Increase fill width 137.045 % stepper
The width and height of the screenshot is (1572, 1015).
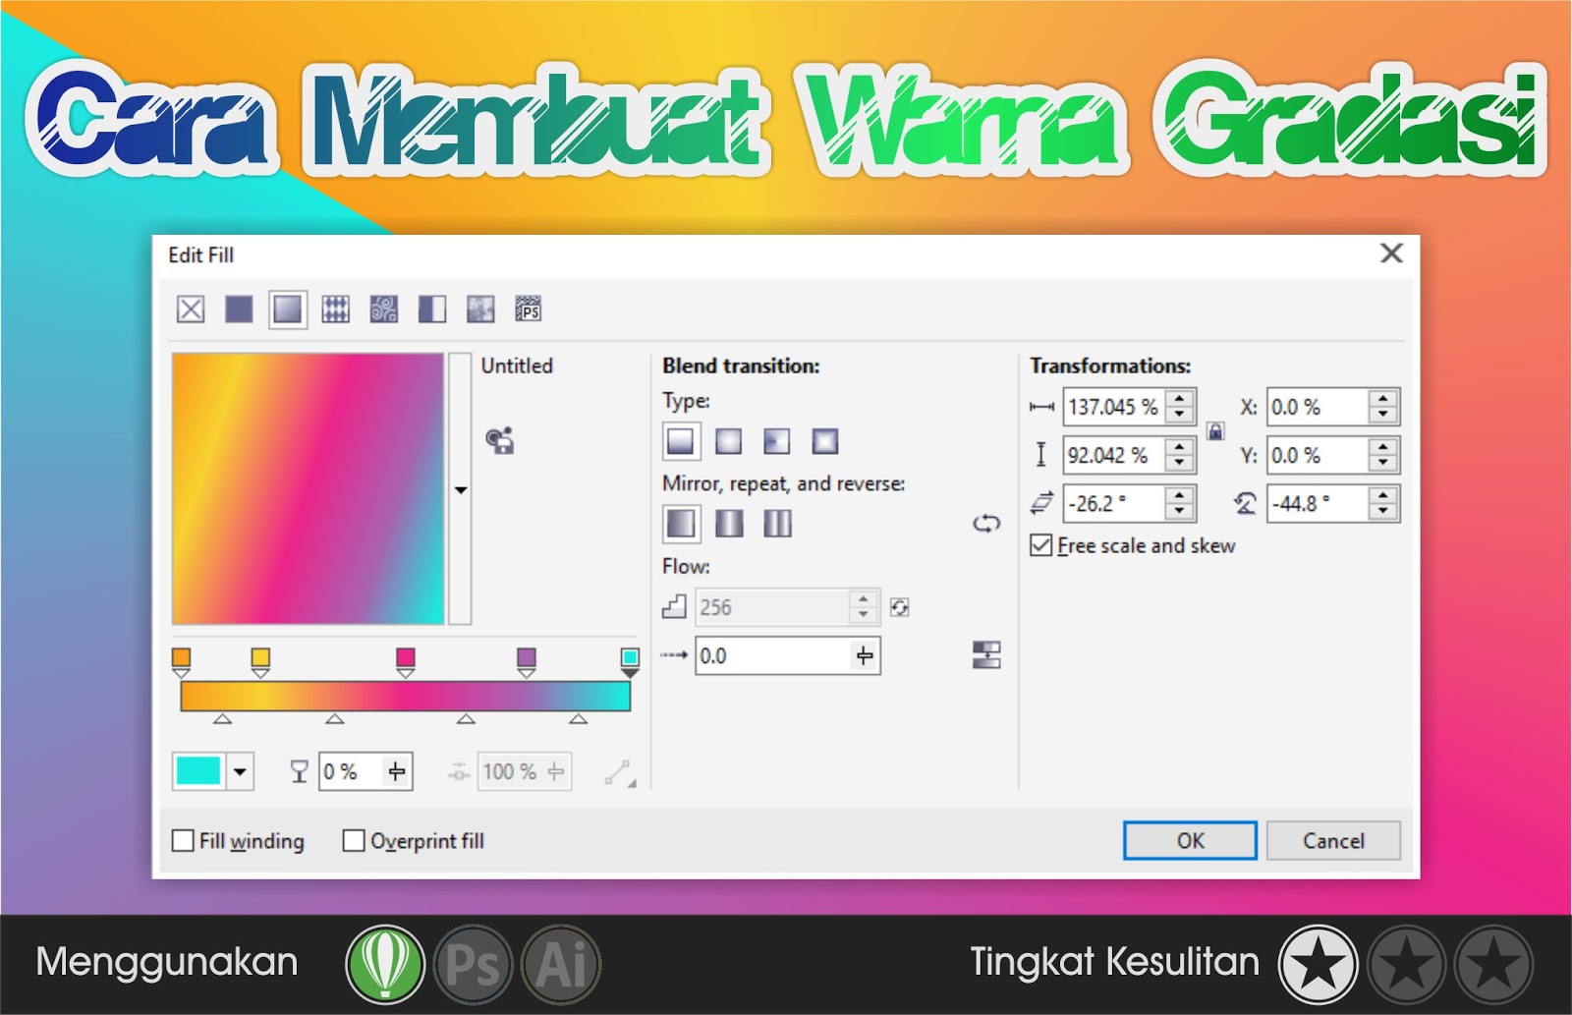(1179, 399)
